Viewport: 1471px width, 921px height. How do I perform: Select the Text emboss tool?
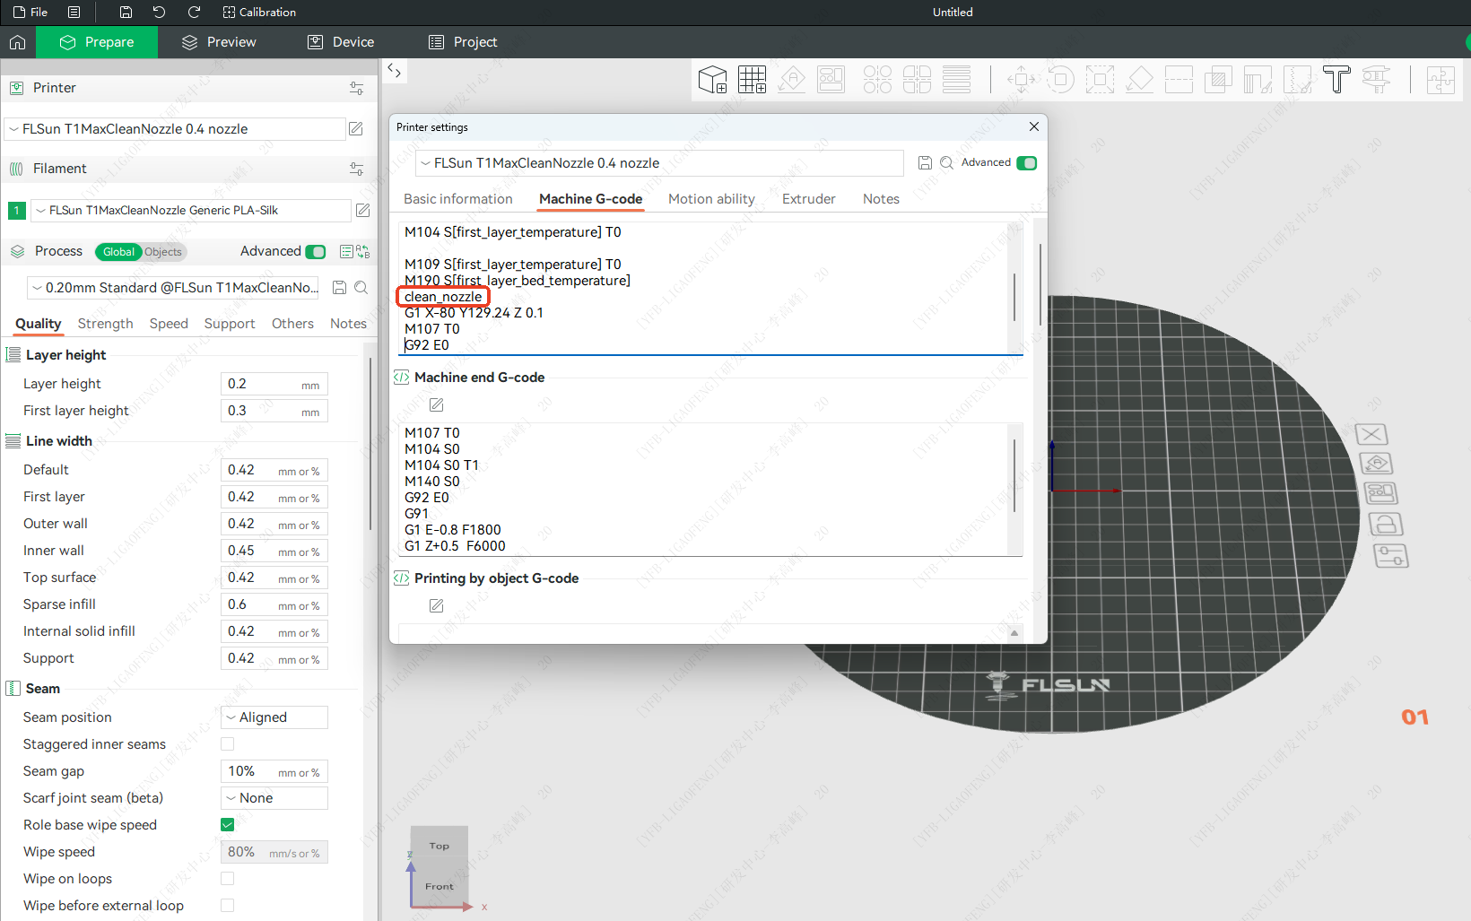tap(1336, 80)
